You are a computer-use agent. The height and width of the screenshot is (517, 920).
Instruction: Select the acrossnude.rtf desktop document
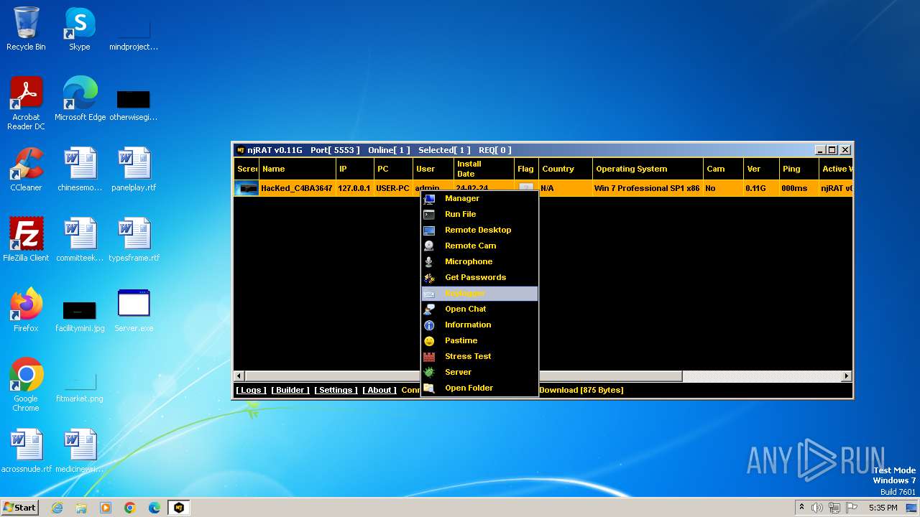[27, 451]
